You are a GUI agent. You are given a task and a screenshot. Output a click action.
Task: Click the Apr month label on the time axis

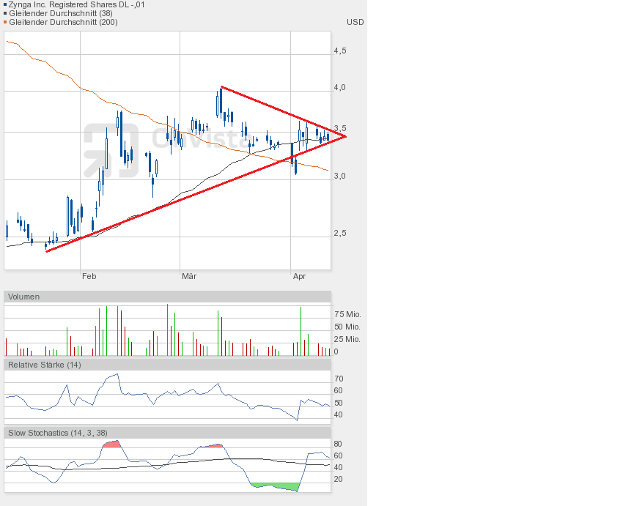(x=299, y=276)
